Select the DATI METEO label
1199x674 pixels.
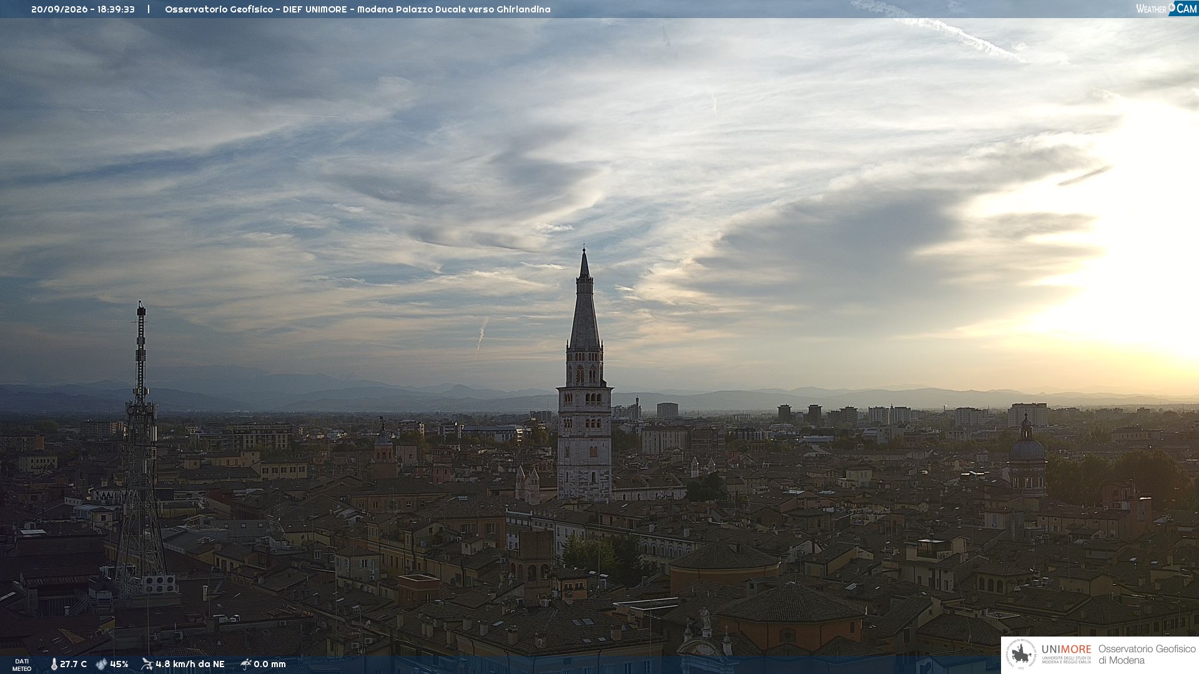[22, 665]
